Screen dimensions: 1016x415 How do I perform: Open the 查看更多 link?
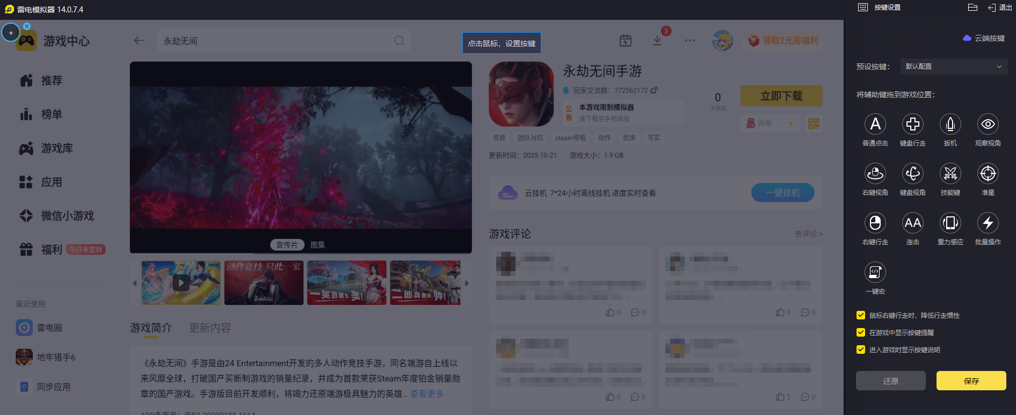pos(427,394)
